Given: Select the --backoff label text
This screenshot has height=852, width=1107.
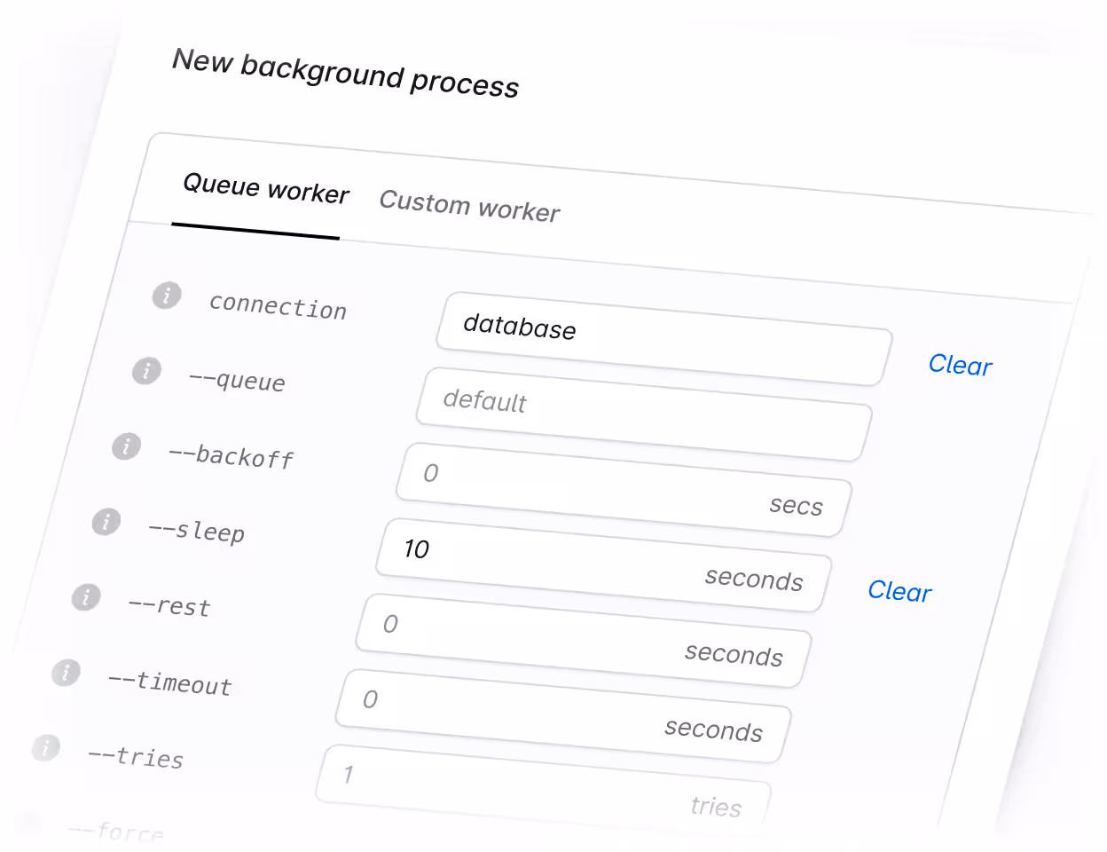Looking at the screenshot, I should click(231, 456).
